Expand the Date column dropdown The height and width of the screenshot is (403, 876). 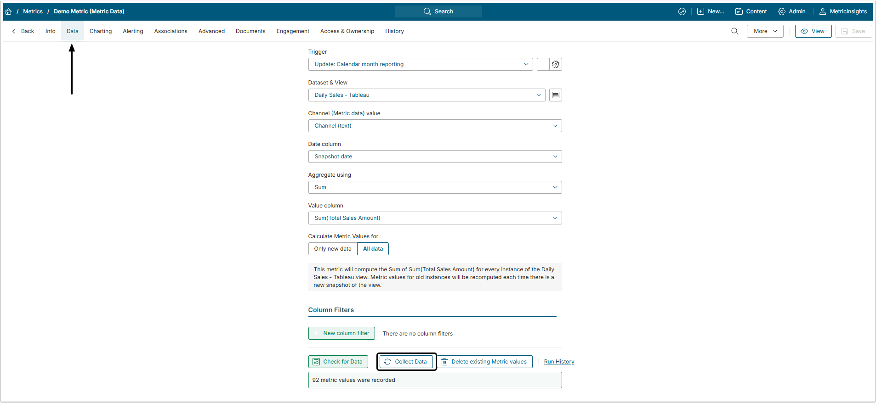[435, 157]
